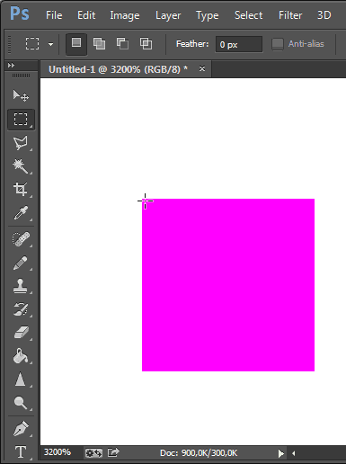
Task: Open the Layer menu
Action: click(x=168, y=15)
